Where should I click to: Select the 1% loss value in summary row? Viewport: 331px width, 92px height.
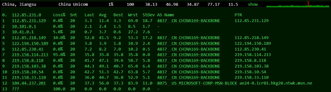[111, 4]
